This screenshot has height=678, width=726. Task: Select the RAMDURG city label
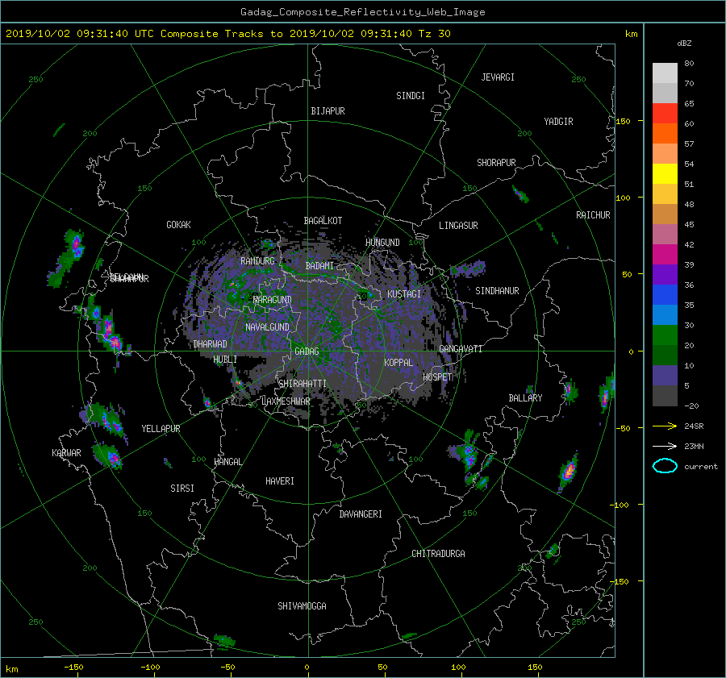click(x=257, y=261)
